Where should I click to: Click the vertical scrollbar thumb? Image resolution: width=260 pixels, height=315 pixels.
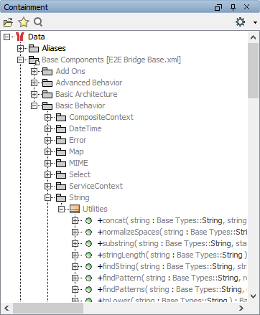[x=253, y=70]
